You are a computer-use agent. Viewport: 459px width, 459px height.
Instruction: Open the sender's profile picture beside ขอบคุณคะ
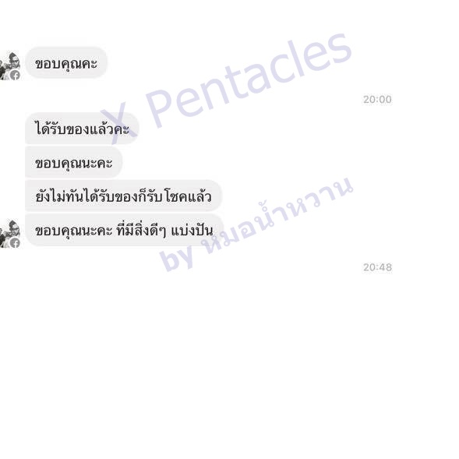coord(10,66)
